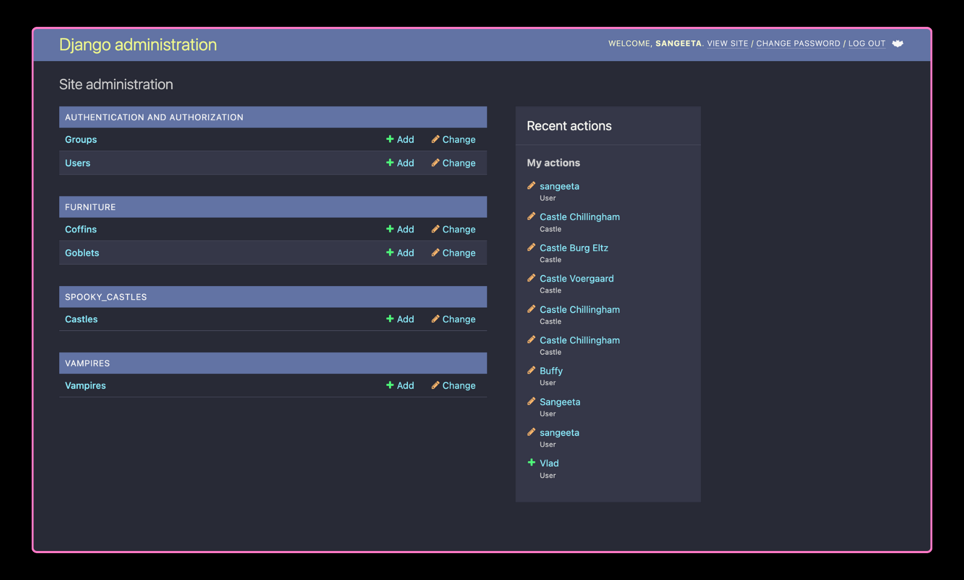Open the Vampires model list

point(85,386)
